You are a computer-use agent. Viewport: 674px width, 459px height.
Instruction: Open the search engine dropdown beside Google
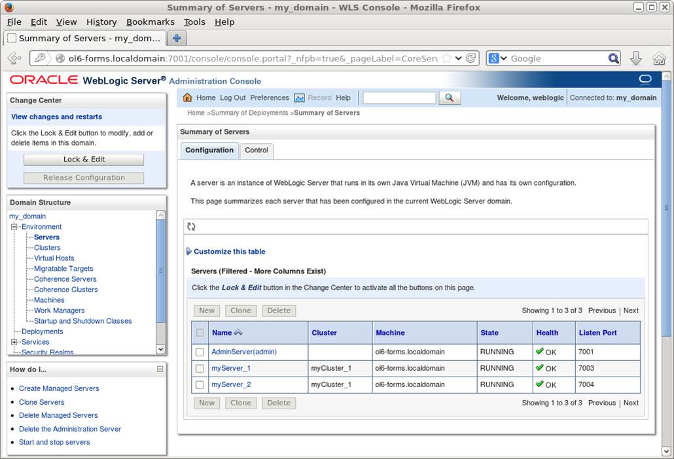tap(505, 58)
